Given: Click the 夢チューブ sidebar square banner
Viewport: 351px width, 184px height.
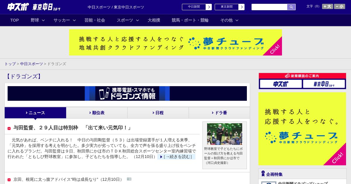Looking at the screenshot, I should click(302, 129).
